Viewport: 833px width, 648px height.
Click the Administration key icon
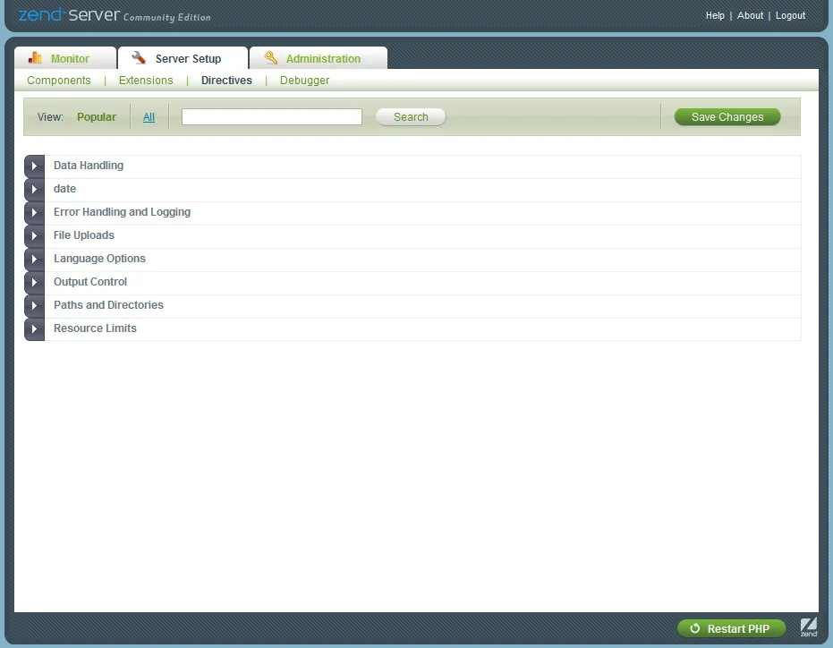tap(270, 57)
